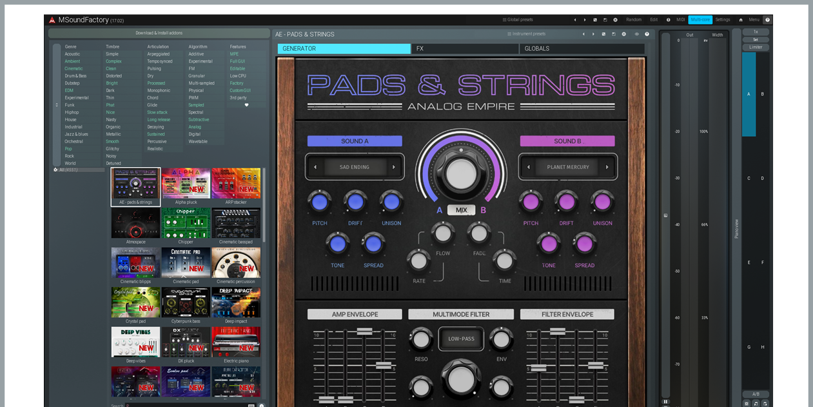Click the home icon in top bar
Image resolution: width=813 pixels, height=407 pixels.
[x=741, y=20]
